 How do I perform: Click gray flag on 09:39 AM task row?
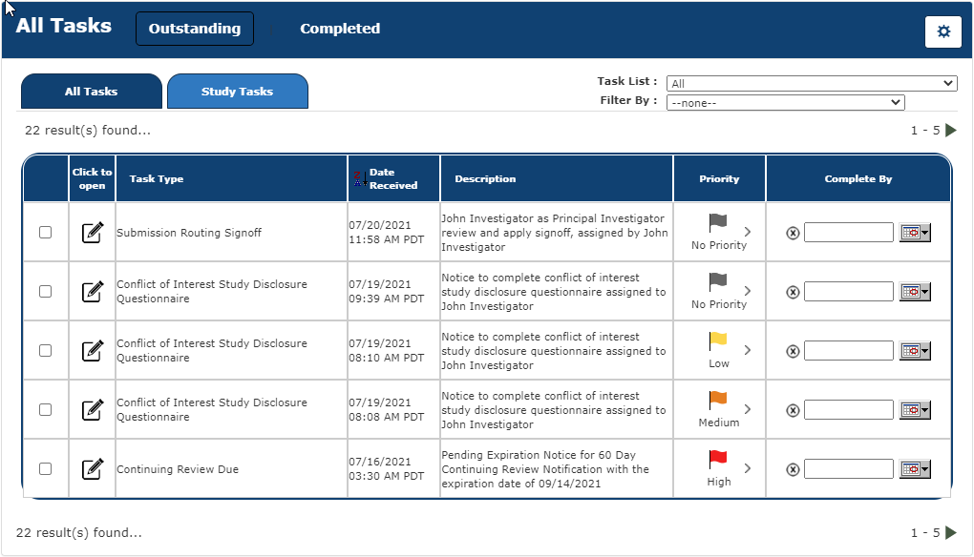tap(717, 281)
